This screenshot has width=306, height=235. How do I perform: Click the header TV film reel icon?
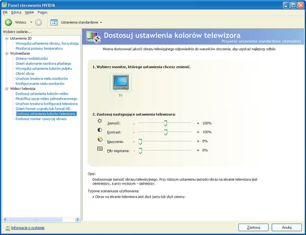pyautogui.click(x=94, y=37)
